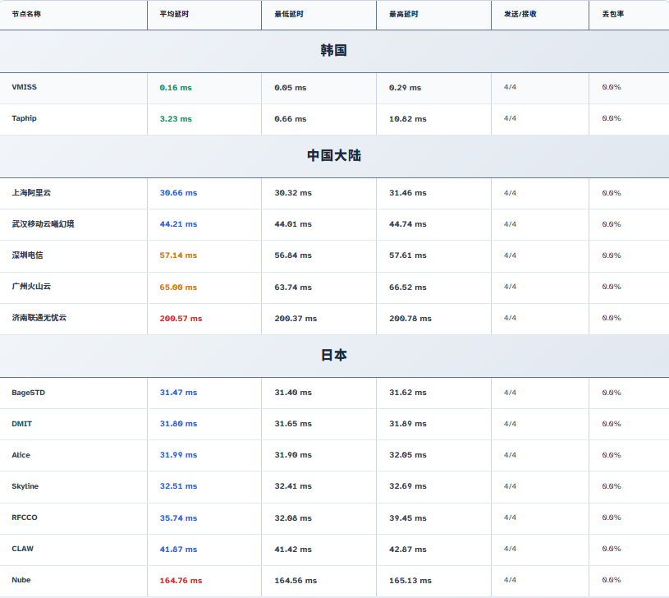Select the red 164.76 ms Nube latency
Viewport: 669px width, 598px height.
click(181, 581)
